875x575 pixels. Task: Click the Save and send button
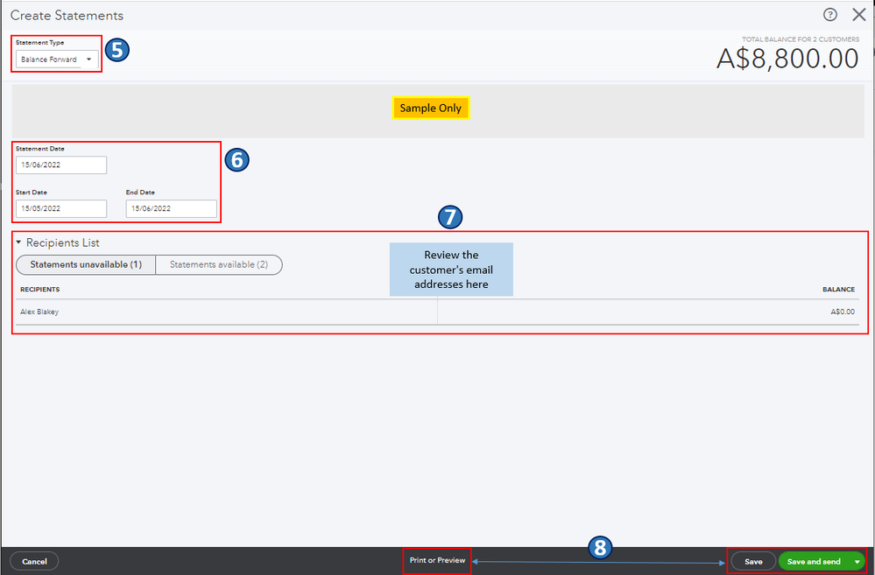[x=814, y=561]
